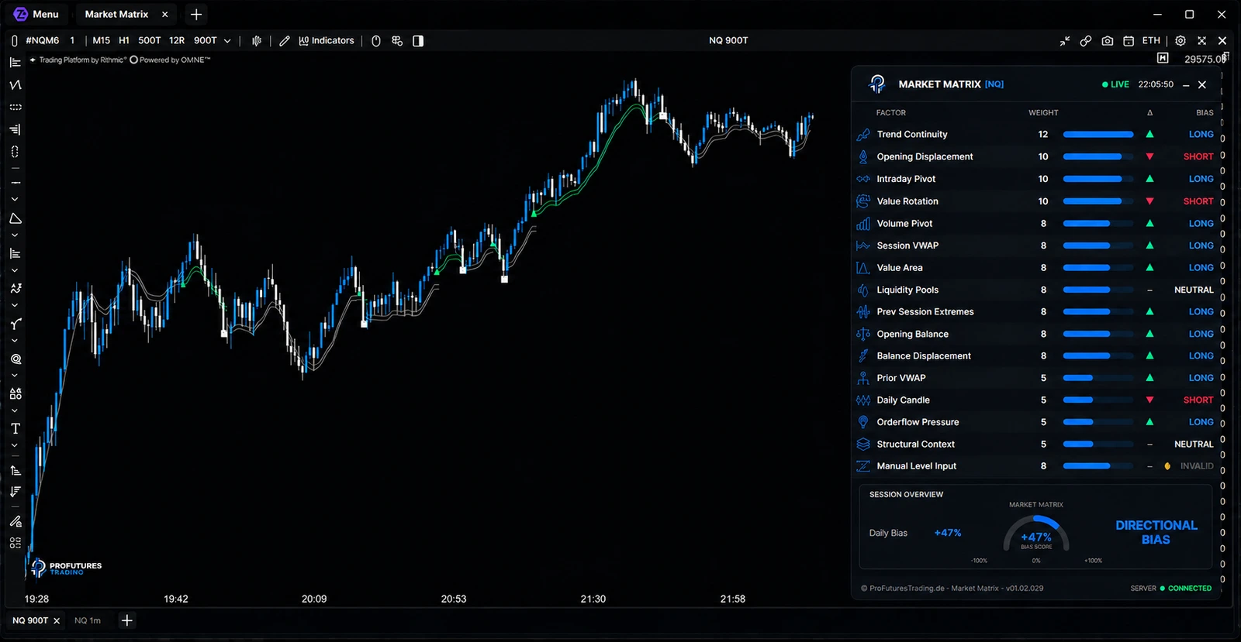Expand the chevron below the fork path tool

click(15, 340)
